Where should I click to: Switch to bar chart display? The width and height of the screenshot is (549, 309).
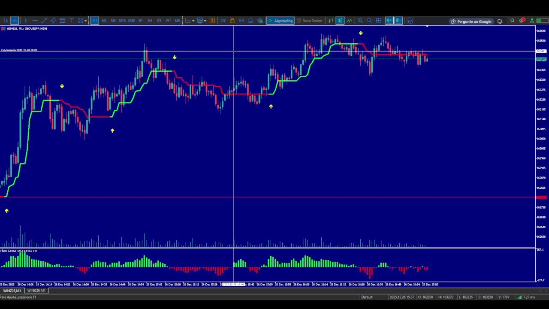(x=331, y=21)
